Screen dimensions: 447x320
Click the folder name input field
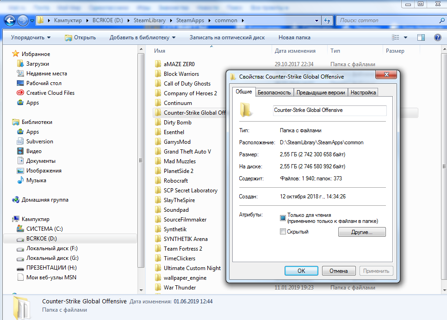329,110
